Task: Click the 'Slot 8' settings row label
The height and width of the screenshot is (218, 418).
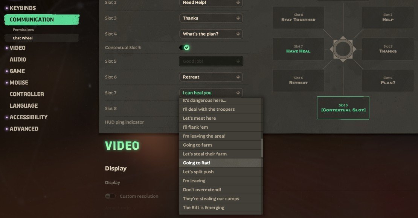Action: point(111,108)
